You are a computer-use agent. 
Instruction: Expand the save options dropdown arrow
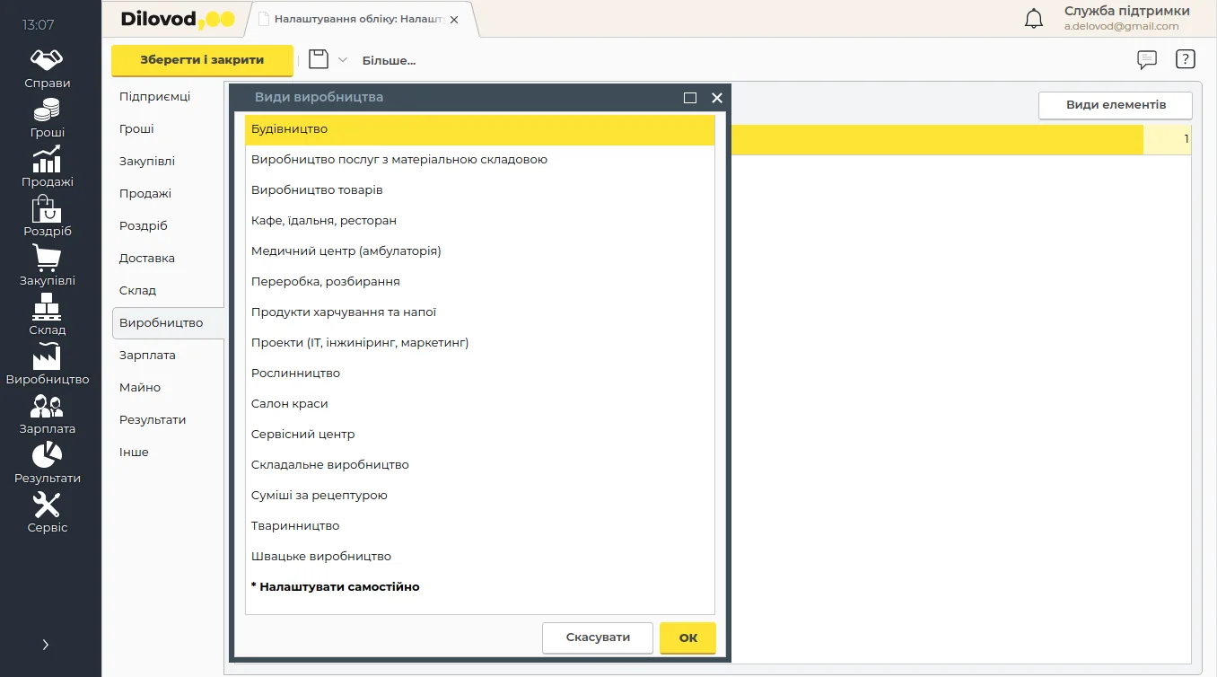342,60
